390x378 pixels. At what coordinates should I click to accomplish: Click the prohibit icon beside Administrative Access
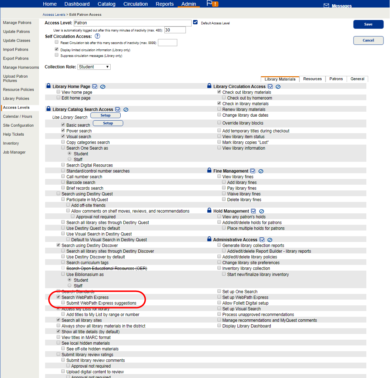tap(270, 240)
